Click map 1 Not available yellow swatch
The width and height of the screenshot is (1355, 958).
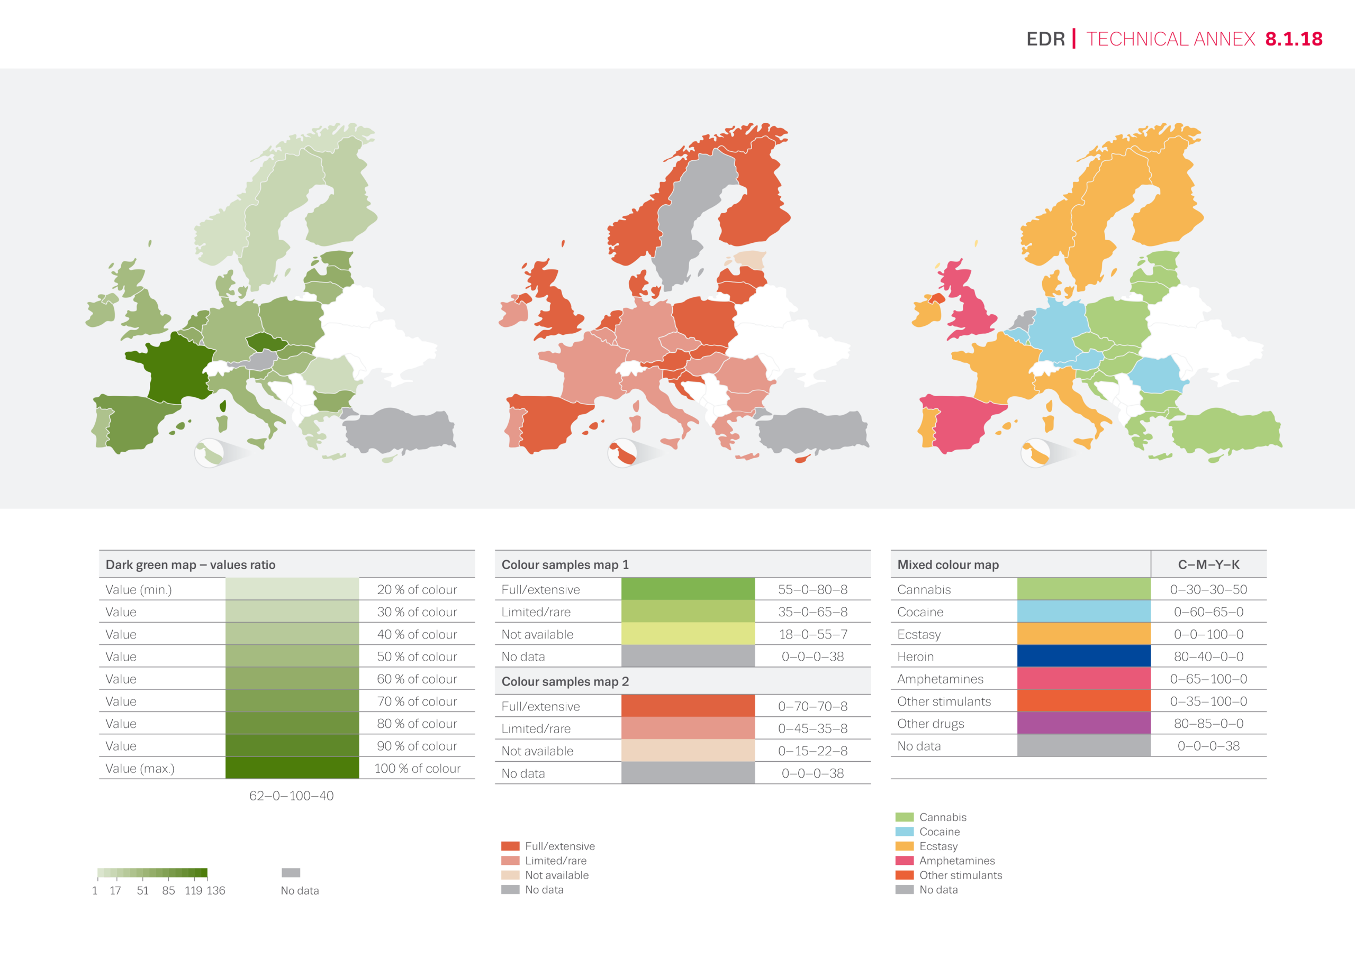point(688,634)
